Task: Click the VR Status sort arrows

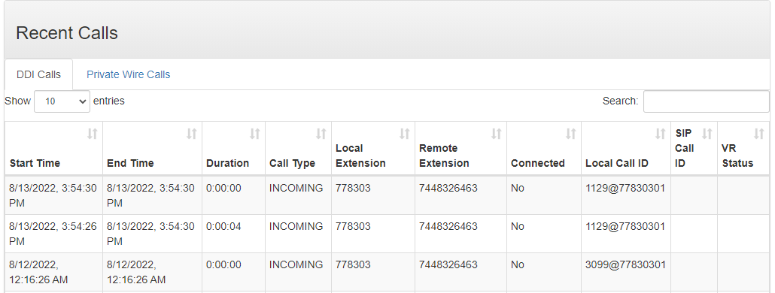Action: [758, 134]
